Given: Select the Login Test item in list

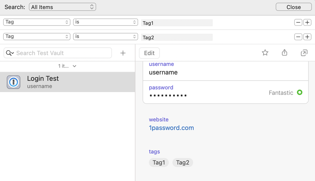Looking at the screenshot, I should pyautogui.click(x=67, y=82).
